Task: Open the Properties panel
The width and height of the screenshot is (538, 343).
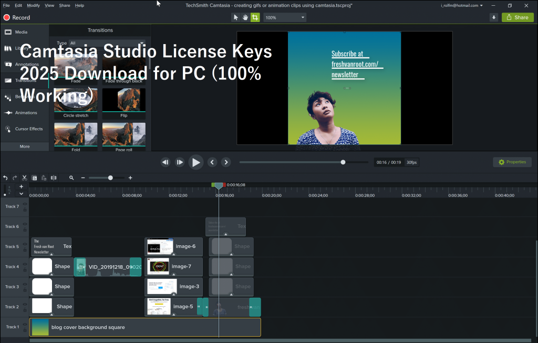Action: point(512,162)
